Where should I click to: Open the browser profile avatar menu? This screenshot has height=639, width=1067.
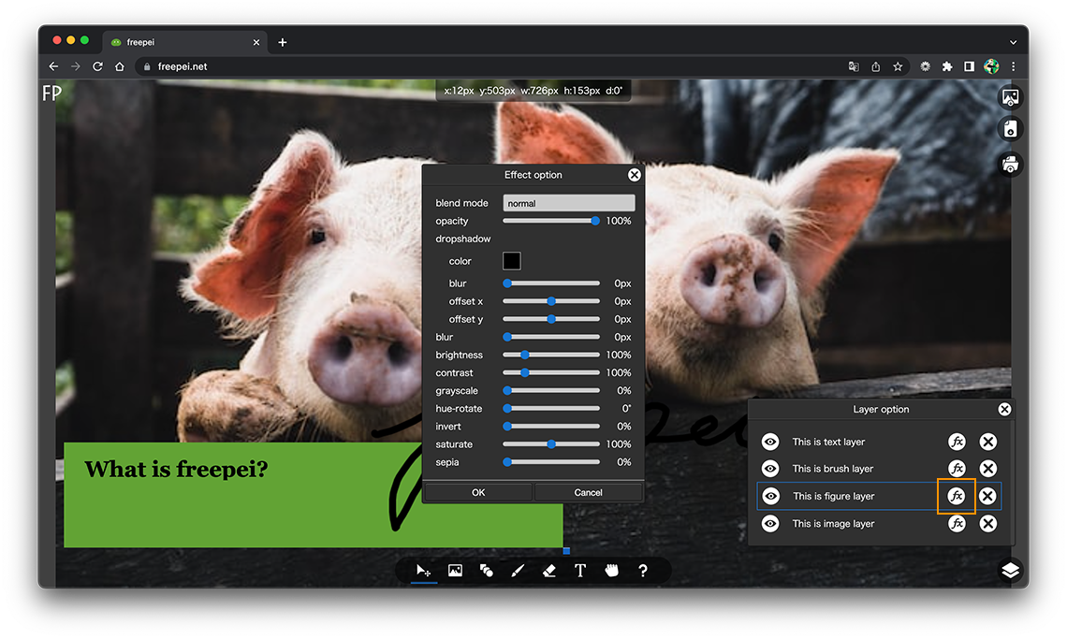point(991,66)
